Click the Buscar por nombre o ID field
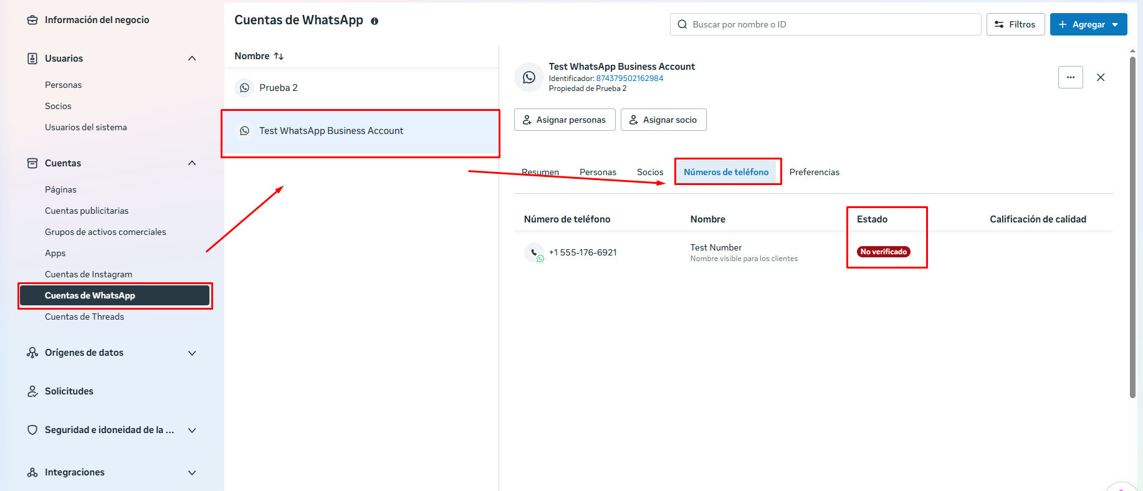The height and width of the screenshot is (491, 1143). (826, 24)
